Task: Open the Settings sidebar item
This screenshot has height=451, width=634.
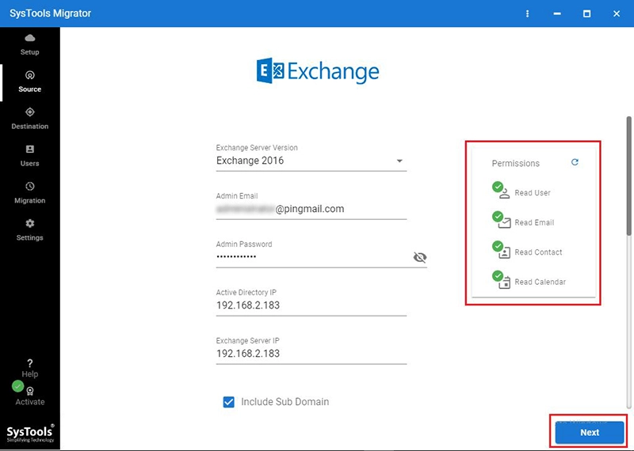Action: (30, 230)
